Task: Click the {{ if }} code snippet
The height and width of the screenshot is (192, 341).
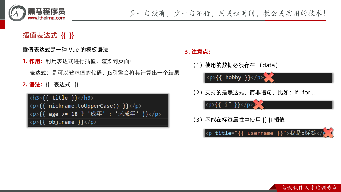Action: point(269,105)
